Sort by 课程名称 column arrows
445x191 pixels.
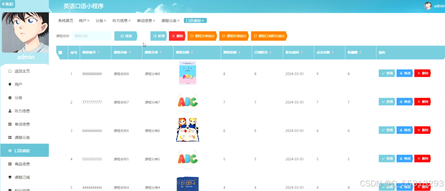(x=130, y=53)
